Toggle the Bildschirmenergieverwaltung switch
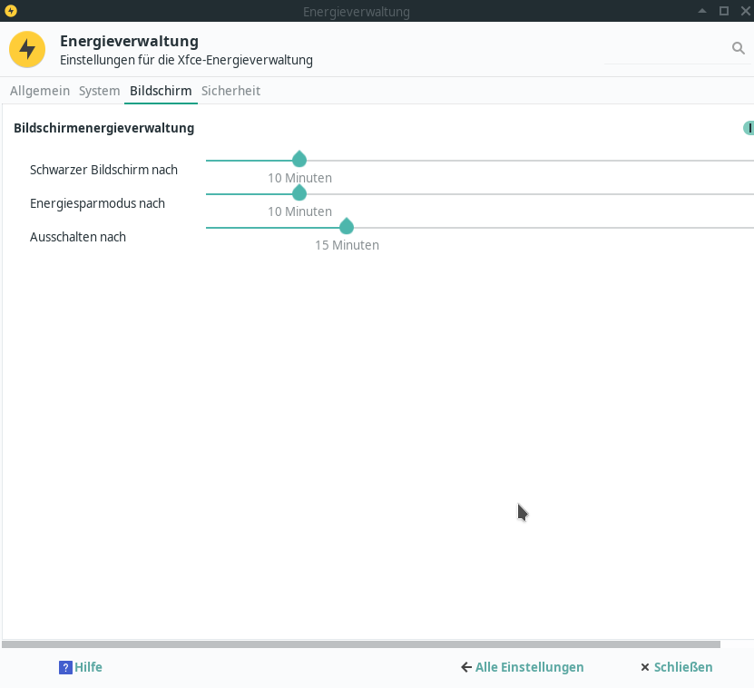This screenshot has width=754, height=688. pos(749,128)
